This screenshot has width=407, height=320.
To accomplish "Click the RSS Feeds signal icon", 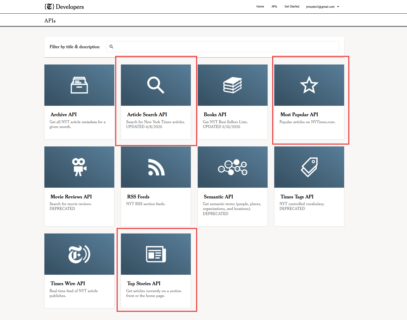I will (156, 167).
